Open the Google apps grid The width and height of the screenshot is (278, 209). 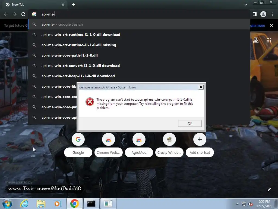coord(269,40)
